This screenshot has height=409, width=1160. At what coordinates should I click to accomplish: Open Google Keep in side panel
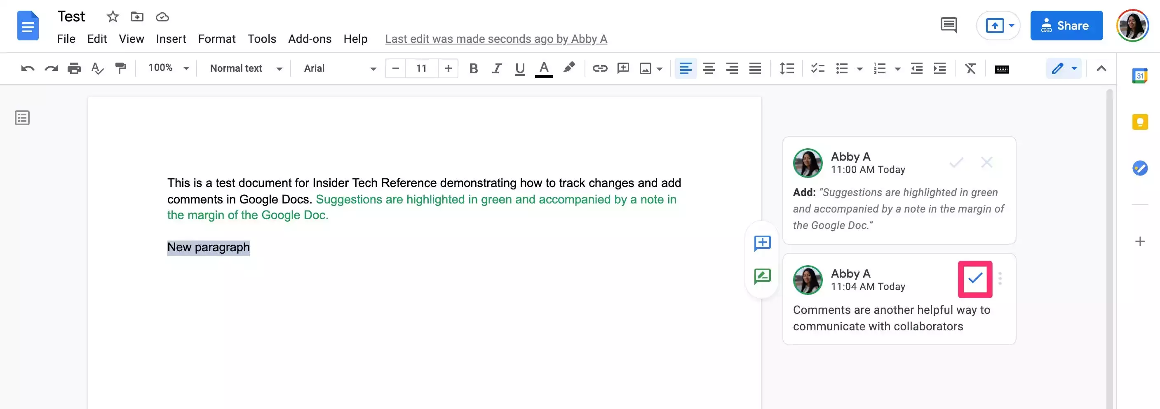(x=1139, y=122)
